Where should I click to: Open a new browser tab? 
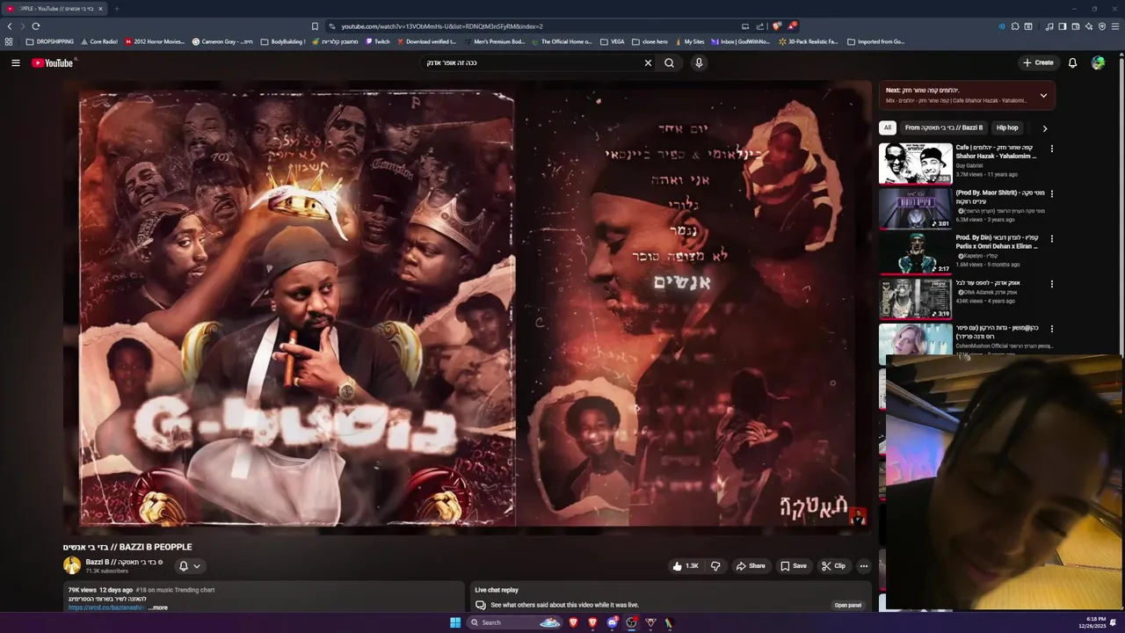[116, 9]
